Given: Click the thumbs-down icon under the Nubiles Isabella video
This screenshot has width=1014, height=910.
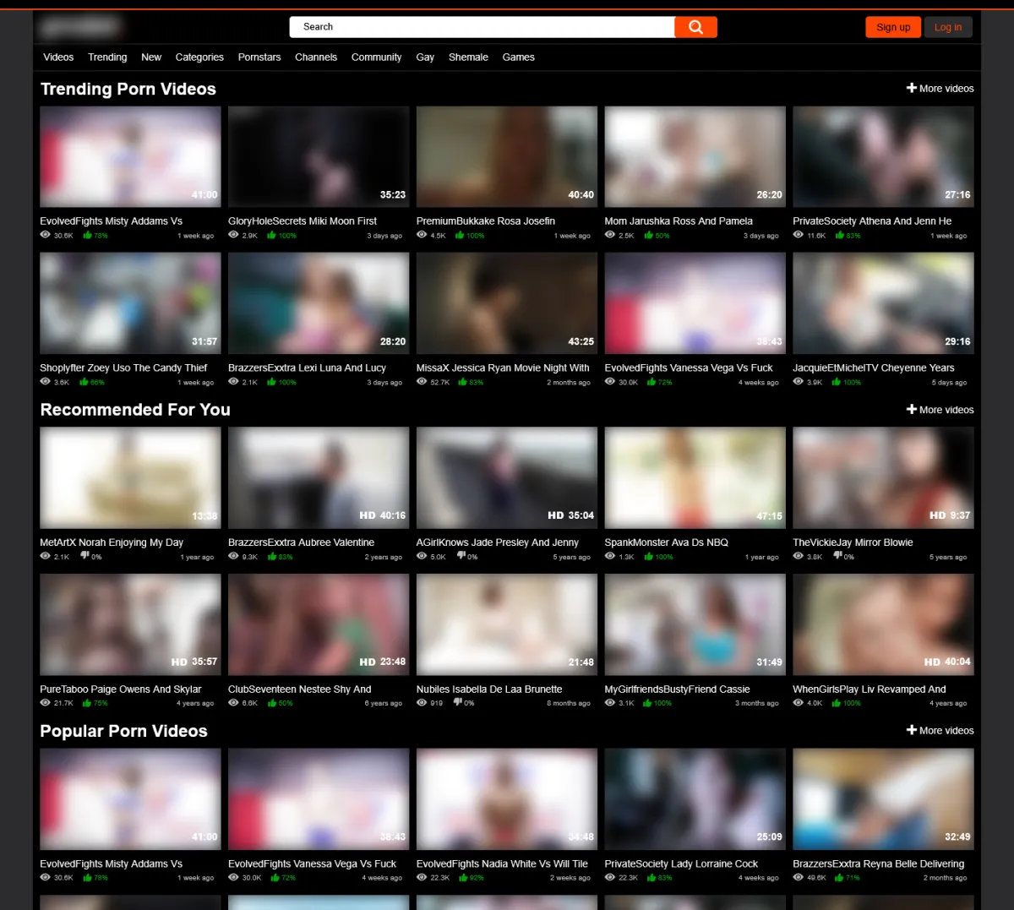Looking at the screenshot, I should click(458, 702).
